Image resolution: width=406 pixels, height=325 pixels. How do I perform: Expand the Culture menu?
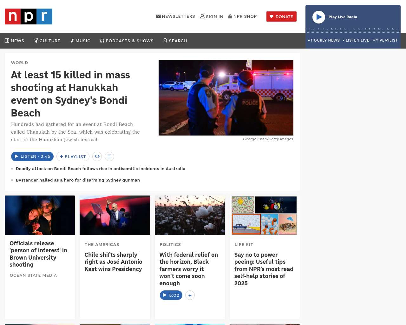pyautogui.click(x=47, y=41)
